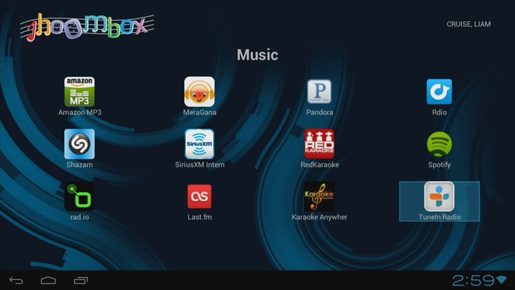515x290 pixels.
Task: Launch the highlighted TuneIn Radio icon
Action: (x=439, y=197)
